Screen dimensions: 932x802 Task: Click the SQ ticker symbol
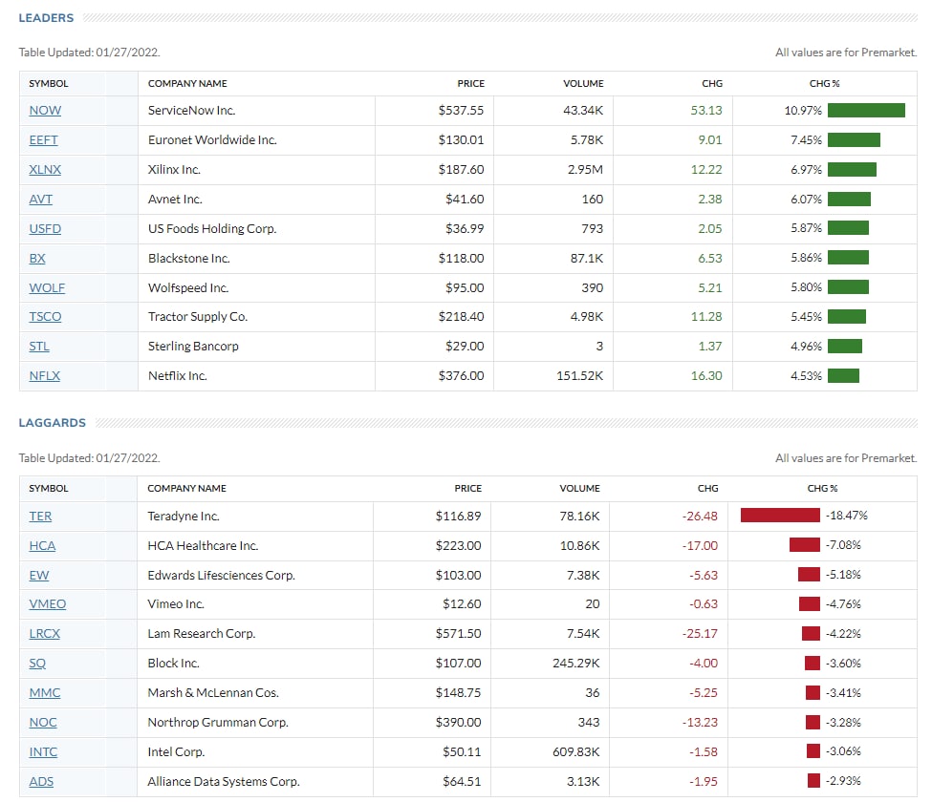37,664
